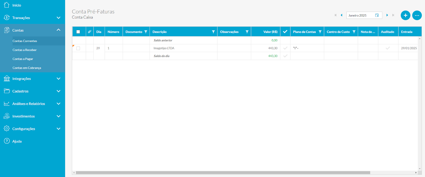Expand the Investimentos menu chevron

(58, 116)
